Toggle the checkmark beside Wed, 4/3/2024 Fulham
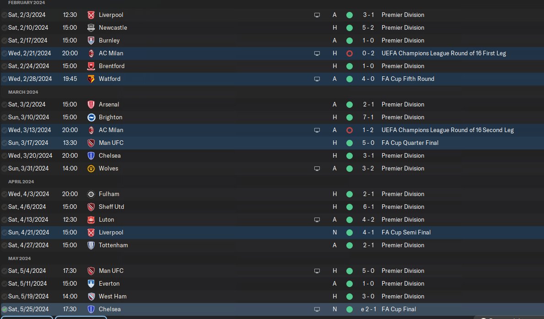The width and height of the screenshot is (544, 319). pos(5,194)
